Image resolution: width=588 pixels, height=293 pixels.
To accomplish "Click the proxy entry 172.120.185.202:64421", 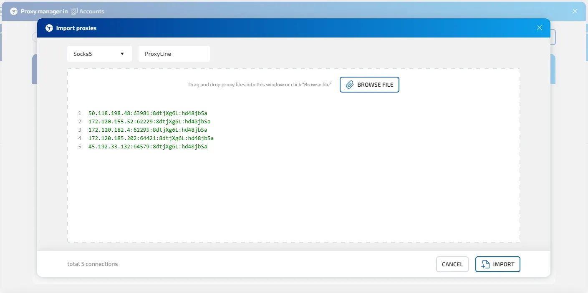I will click(151, 138).
